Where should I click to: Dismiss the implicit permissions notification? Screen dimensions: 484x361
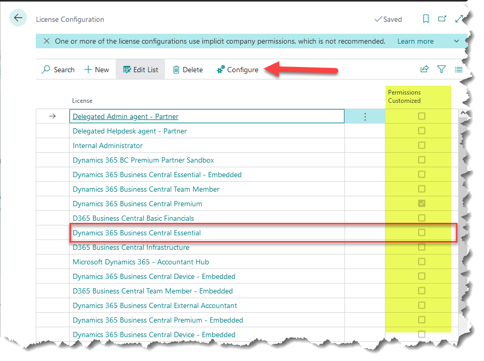[x=47, y=41]
